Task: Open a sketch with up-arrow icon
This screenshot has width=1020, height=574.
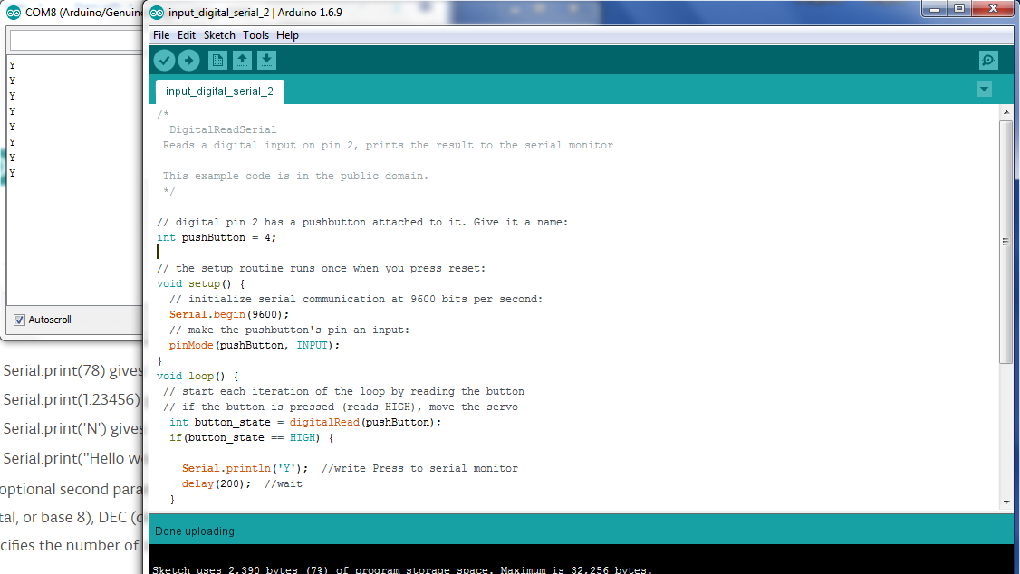Action: (x=242, y=61)
